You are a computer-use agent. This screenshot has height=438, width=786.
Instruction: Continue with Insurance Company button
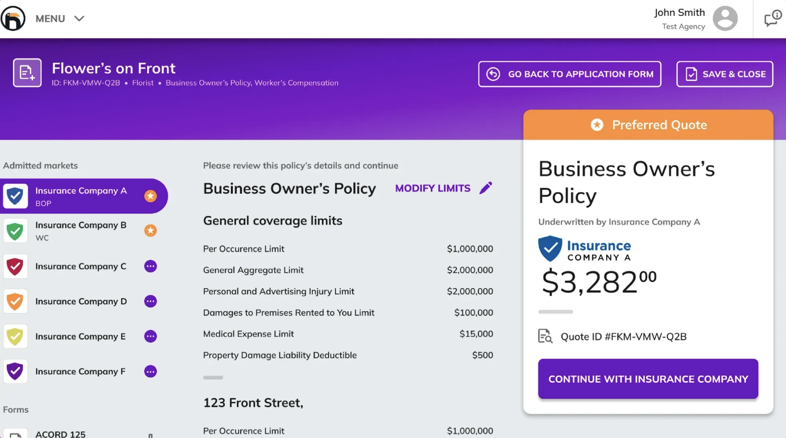[x=648, y=379]
